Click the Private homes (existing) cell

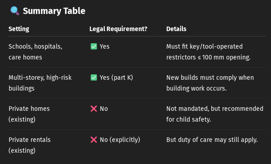tap(29, 114)
